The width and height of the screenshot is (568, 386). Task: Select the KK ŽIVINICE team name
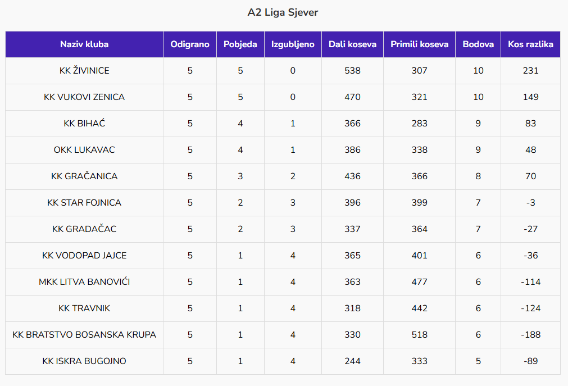point(84,71)
